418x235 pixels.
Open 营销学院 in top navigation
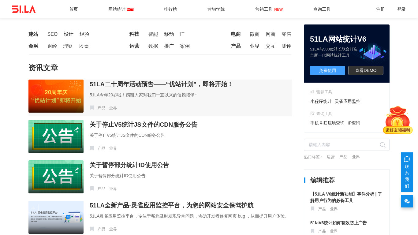coord(216,9)
